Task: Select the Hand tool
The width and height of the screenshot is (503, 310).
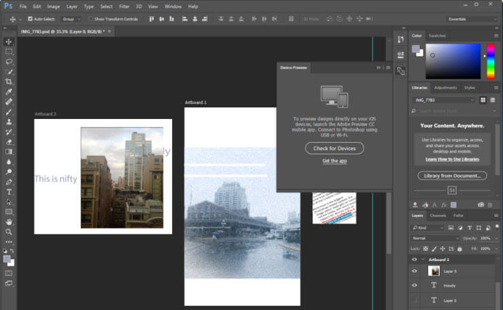Action: click(x=9, y=222)
